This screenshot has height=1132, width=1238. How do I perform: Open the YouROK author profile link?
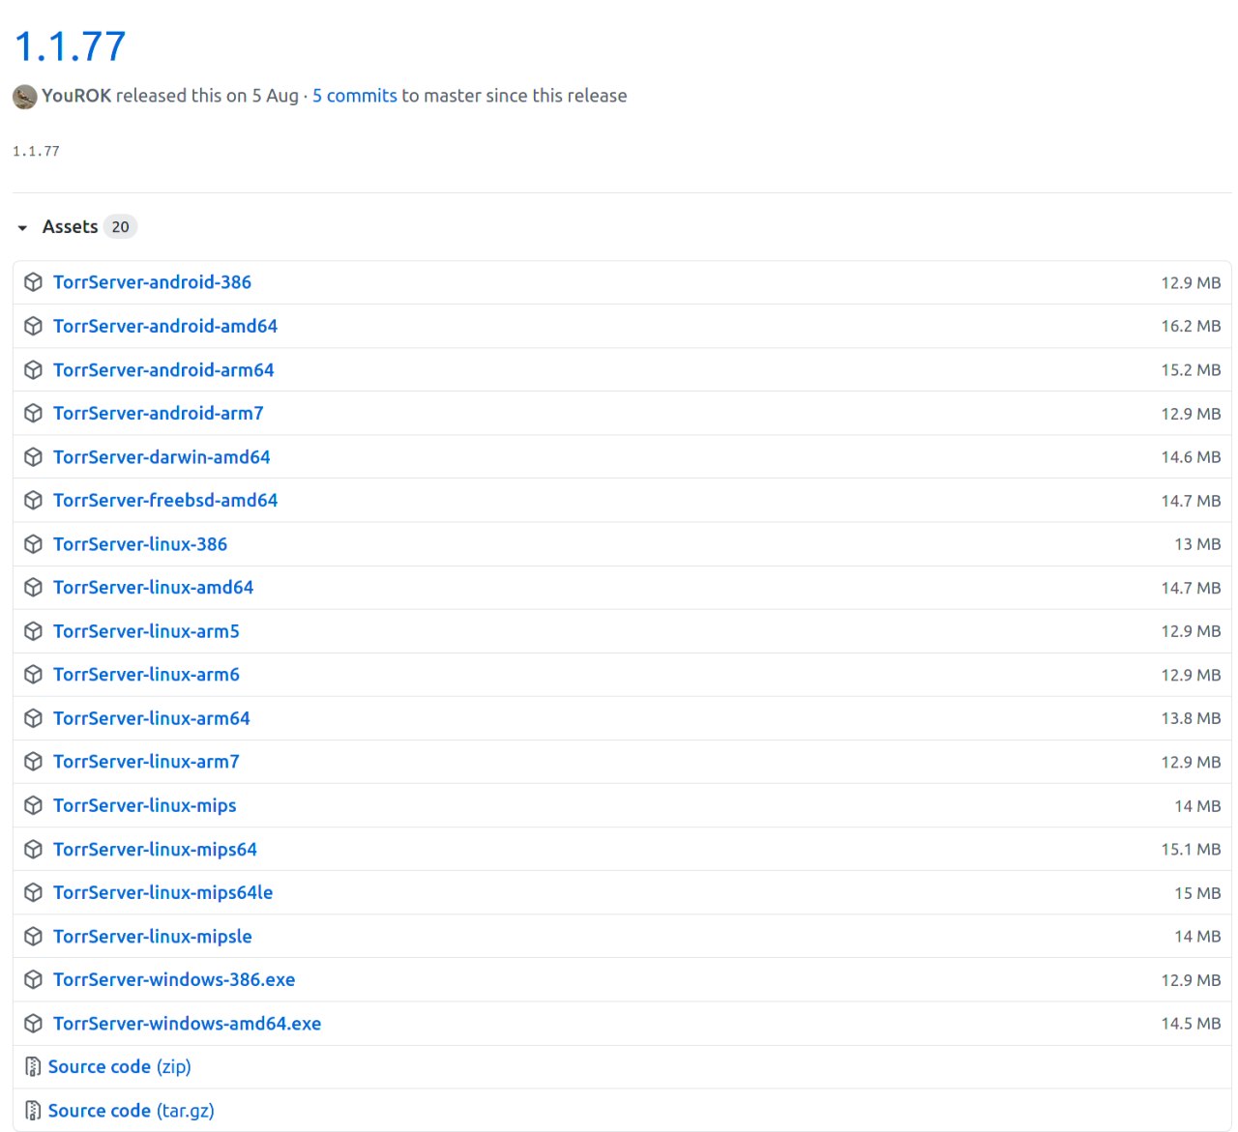(76, 96)
